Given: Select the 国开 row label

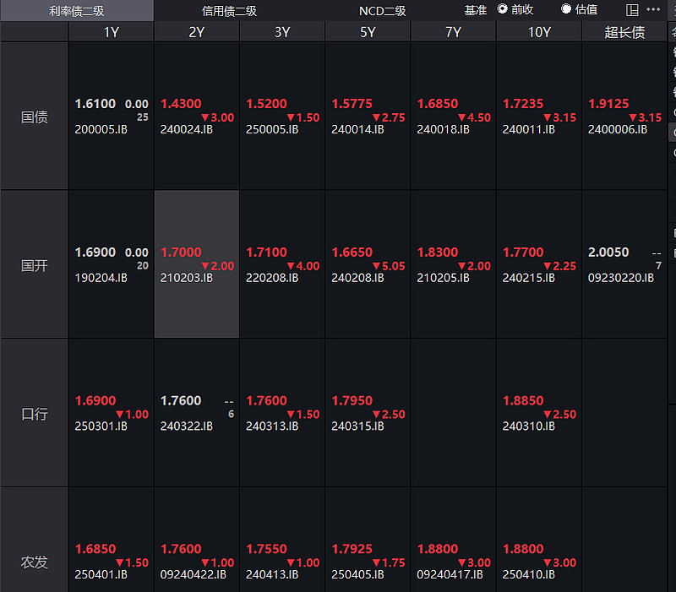Looking at the screenshot, I should pyautogui.click(x=34, y=265).
